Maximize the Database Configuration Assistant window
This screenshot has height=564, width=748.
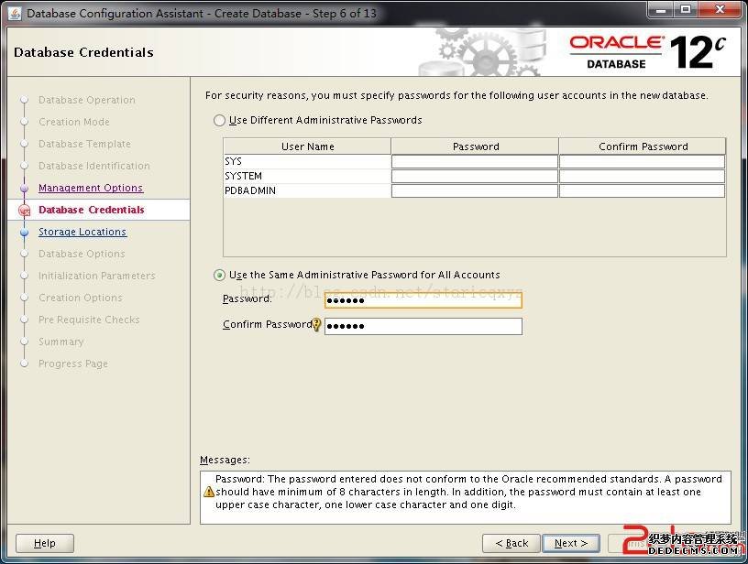pos(685,9)
